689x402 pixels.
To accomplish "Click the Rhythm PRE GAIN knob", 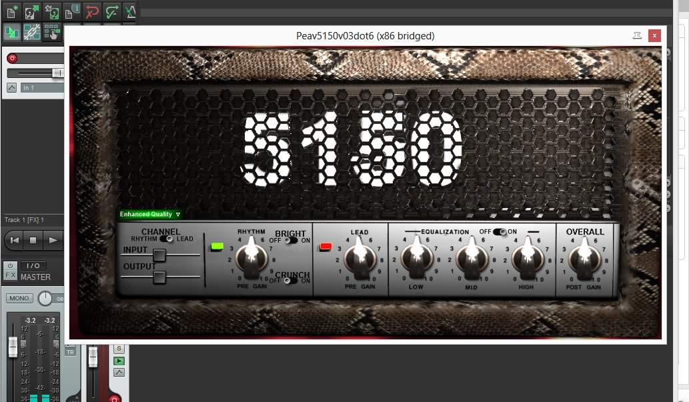I will [251, 259].
